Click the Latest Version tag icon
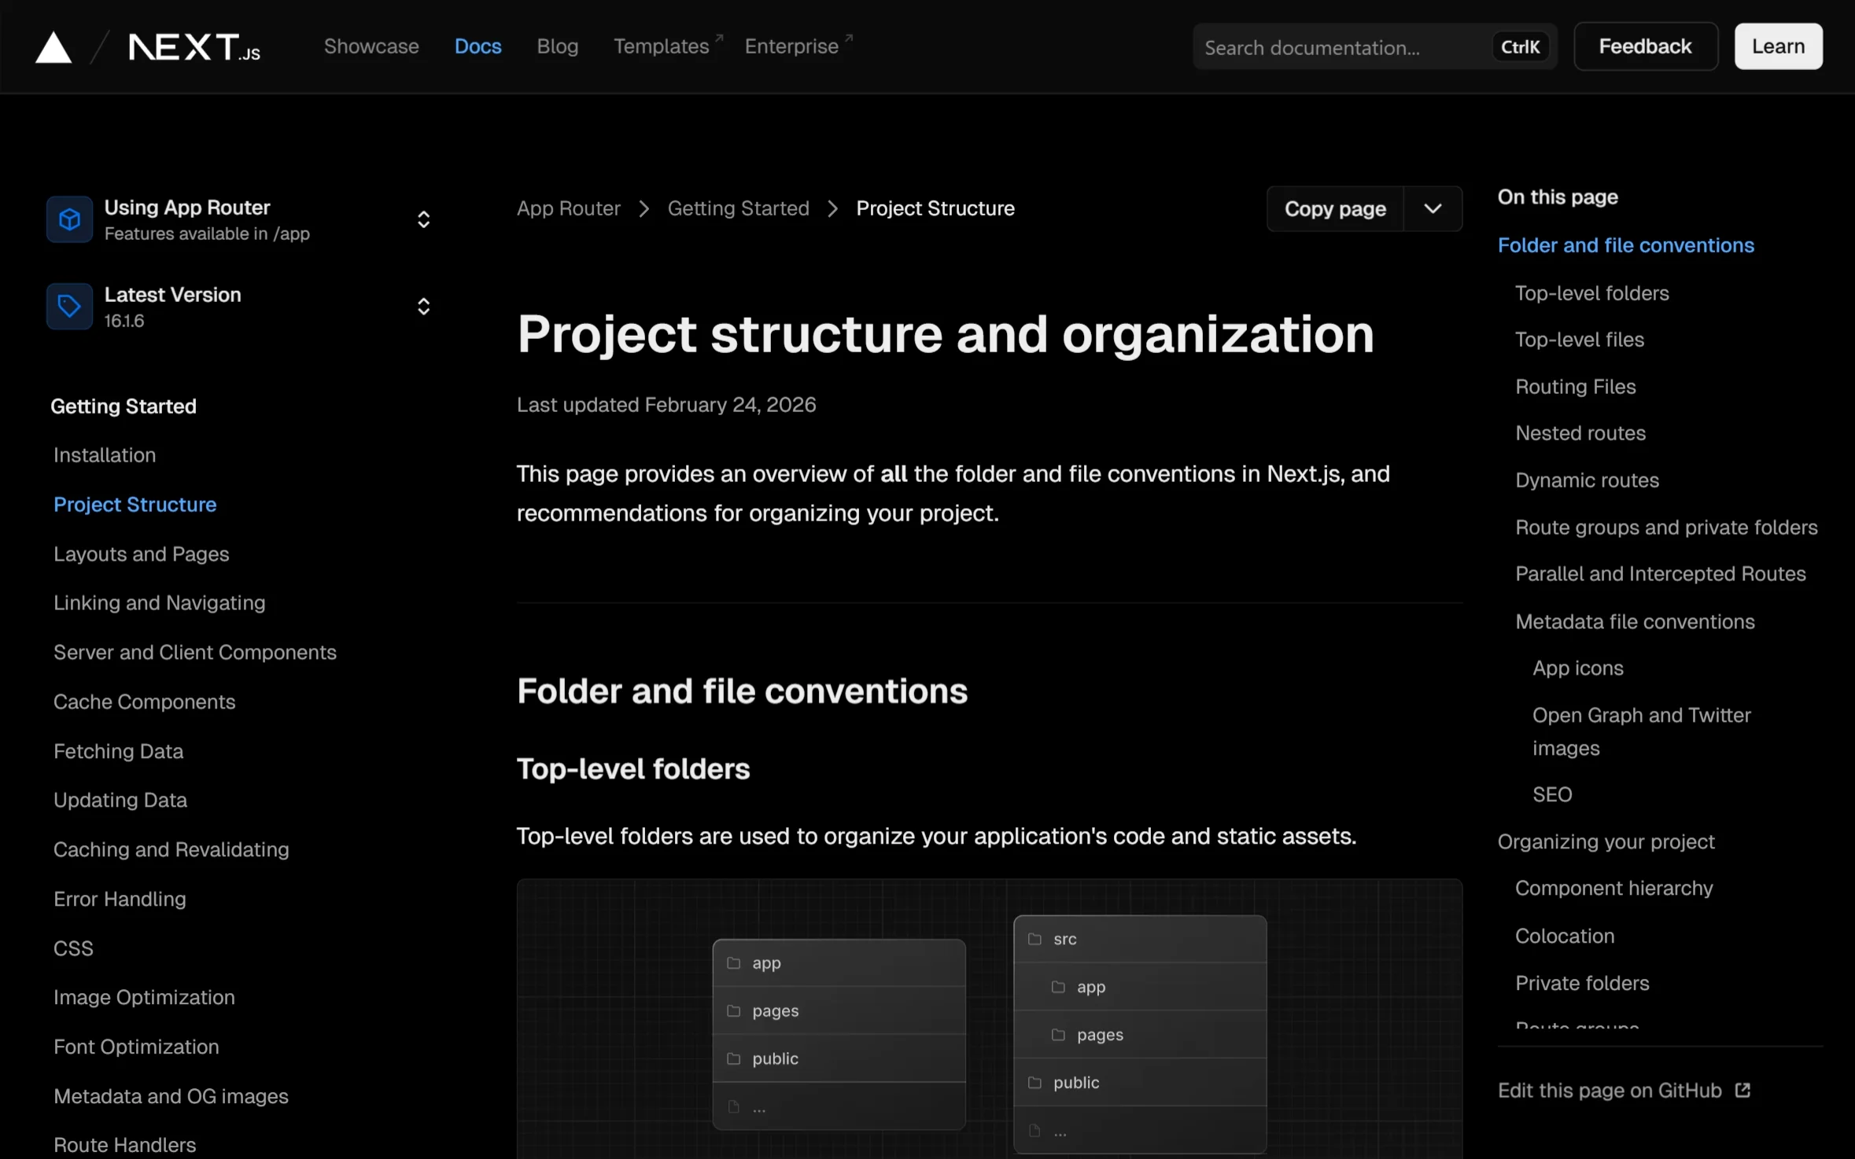This screenshot has width=1855, height=1159. (69, 306)
